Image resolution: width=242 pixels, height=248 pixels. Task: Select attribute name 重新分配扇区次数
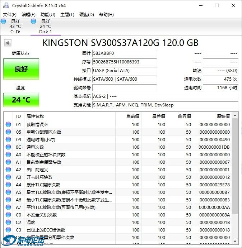(44, 132)
